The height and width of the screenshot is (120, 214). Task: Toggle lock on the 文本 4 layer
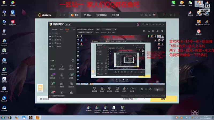53,37
